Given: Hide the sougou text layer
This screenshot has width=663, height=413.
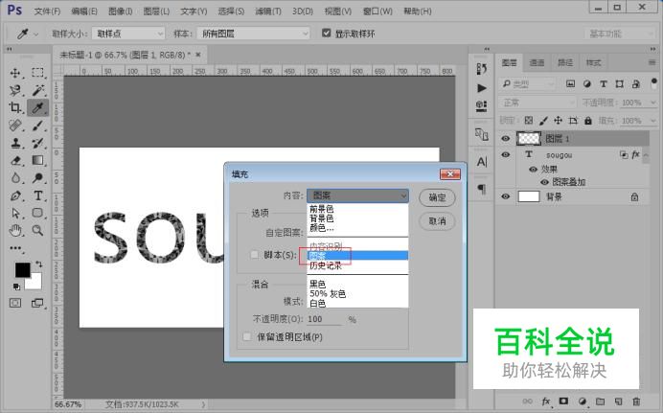Looking at the screenshot, I should click(x=505, y=154).
